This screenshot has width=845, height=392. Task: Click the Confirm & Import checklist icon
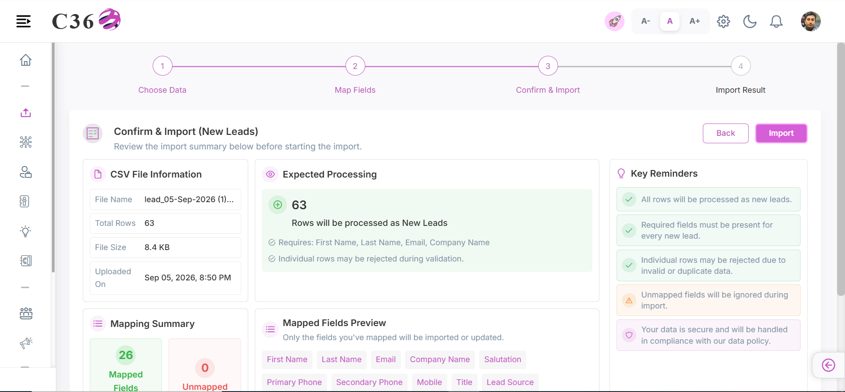(x=92, y=133)
